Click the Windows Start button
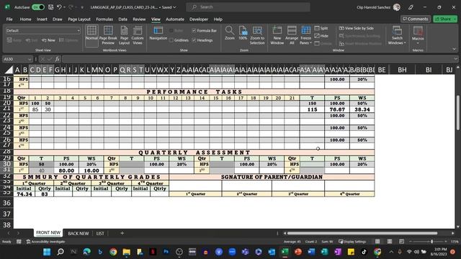Screen dimensions: 461x259 pyautogui.click(x=47, y=252)
